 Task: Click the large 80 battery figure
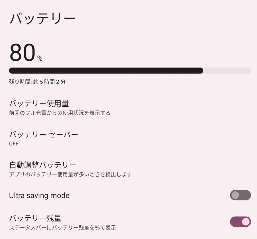(22, 53)
